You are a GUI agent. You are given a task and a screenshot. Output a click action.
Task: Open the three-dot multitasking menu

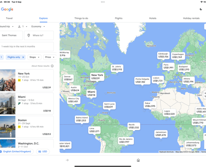[103, 2]
